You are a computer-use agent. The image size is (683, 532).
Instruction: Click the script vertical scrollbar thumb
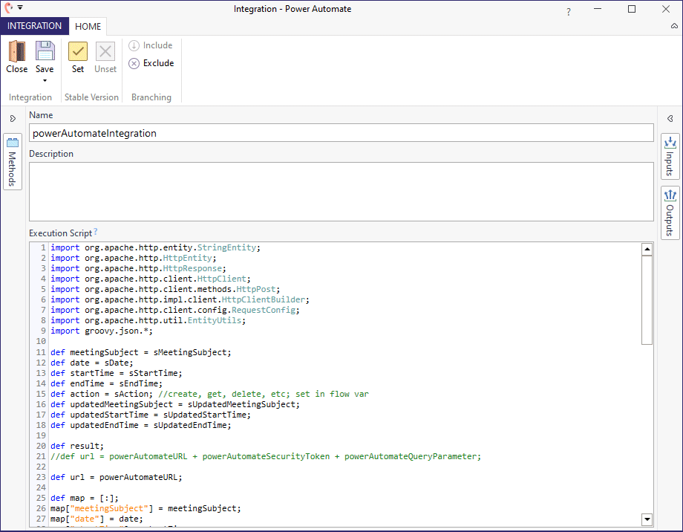(647, 300)
